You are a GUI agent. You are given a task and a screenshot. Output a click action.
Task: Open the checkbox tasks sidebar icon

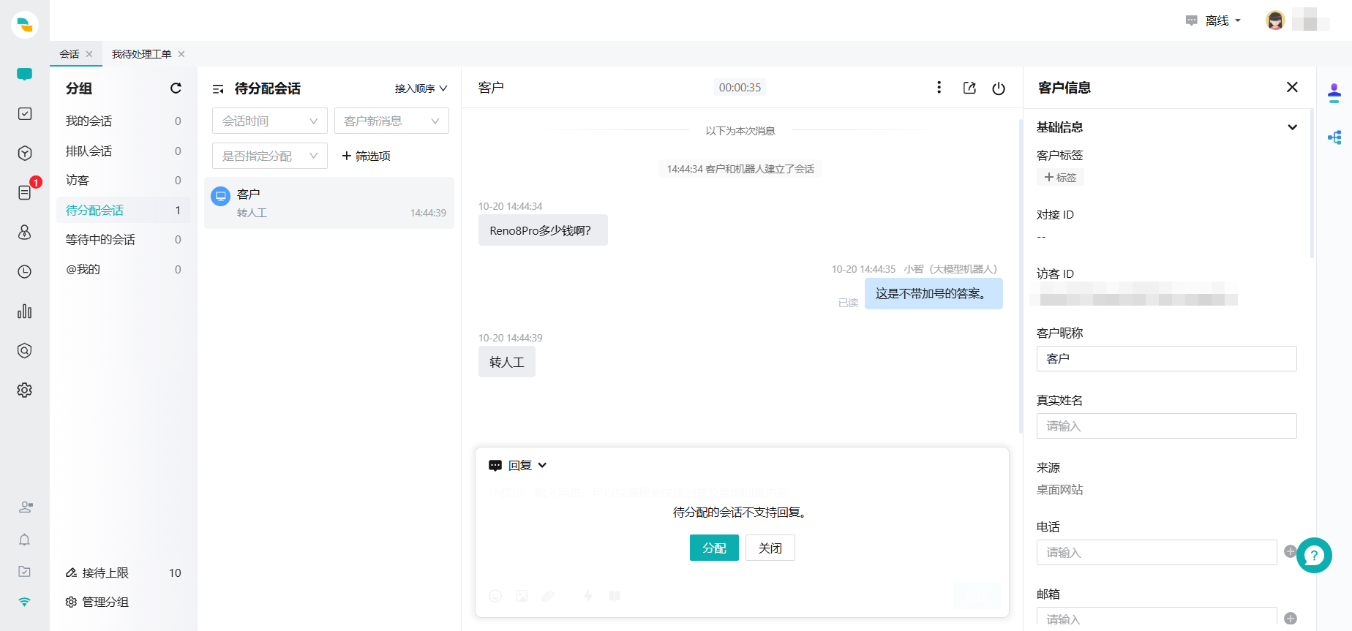[x=24, y=113]
